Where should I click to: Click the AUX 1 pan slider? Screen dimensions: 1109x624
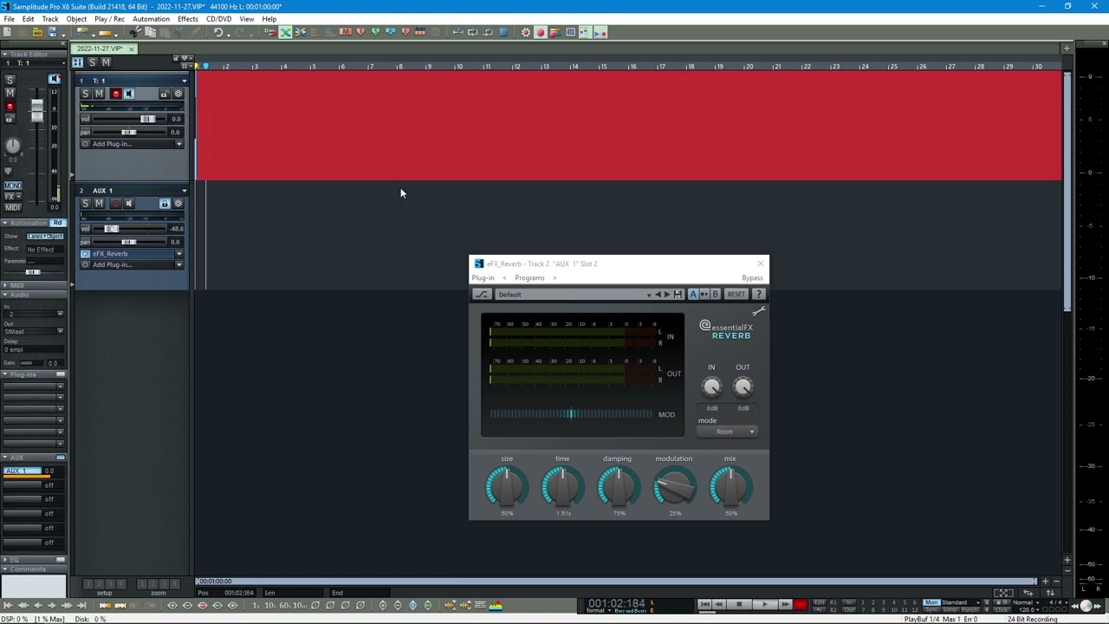[130, 242]
